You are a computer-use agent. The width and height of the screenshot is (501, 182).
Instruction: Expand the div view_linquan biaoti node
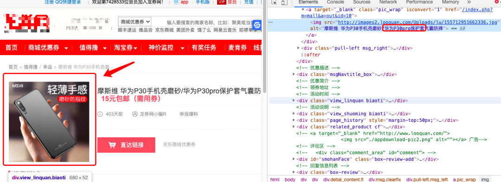pyautogui.click(x=294, y=100)
